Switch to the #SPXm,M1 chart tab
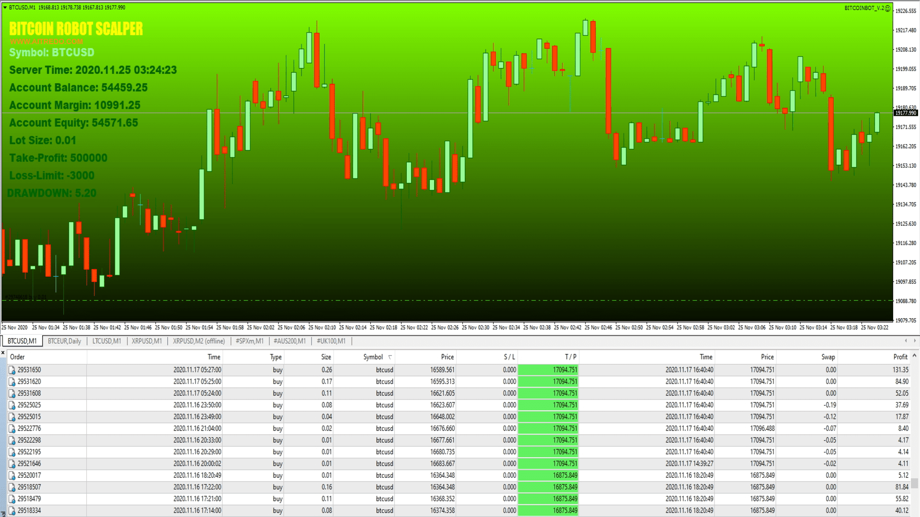The image size is (920, 517). (249, 341)
